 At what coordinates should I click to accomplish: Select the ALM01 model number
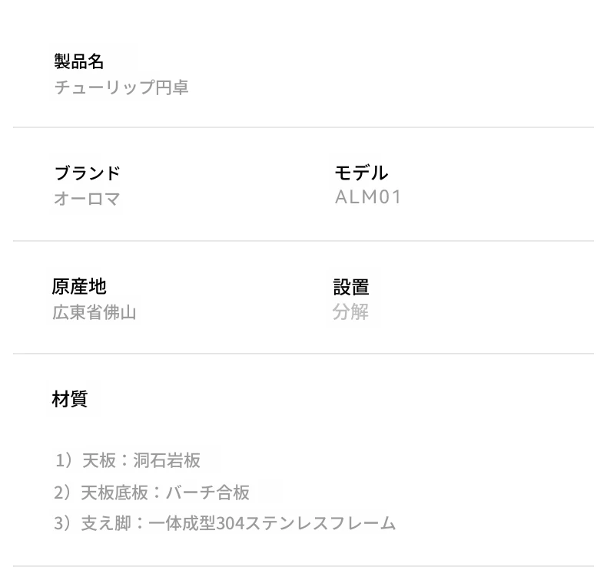pos(368,197)
